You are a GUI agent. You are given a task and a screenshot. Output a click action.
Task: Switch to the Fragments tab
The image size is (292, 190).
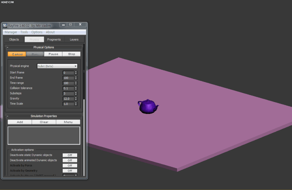tap(54, 39)
